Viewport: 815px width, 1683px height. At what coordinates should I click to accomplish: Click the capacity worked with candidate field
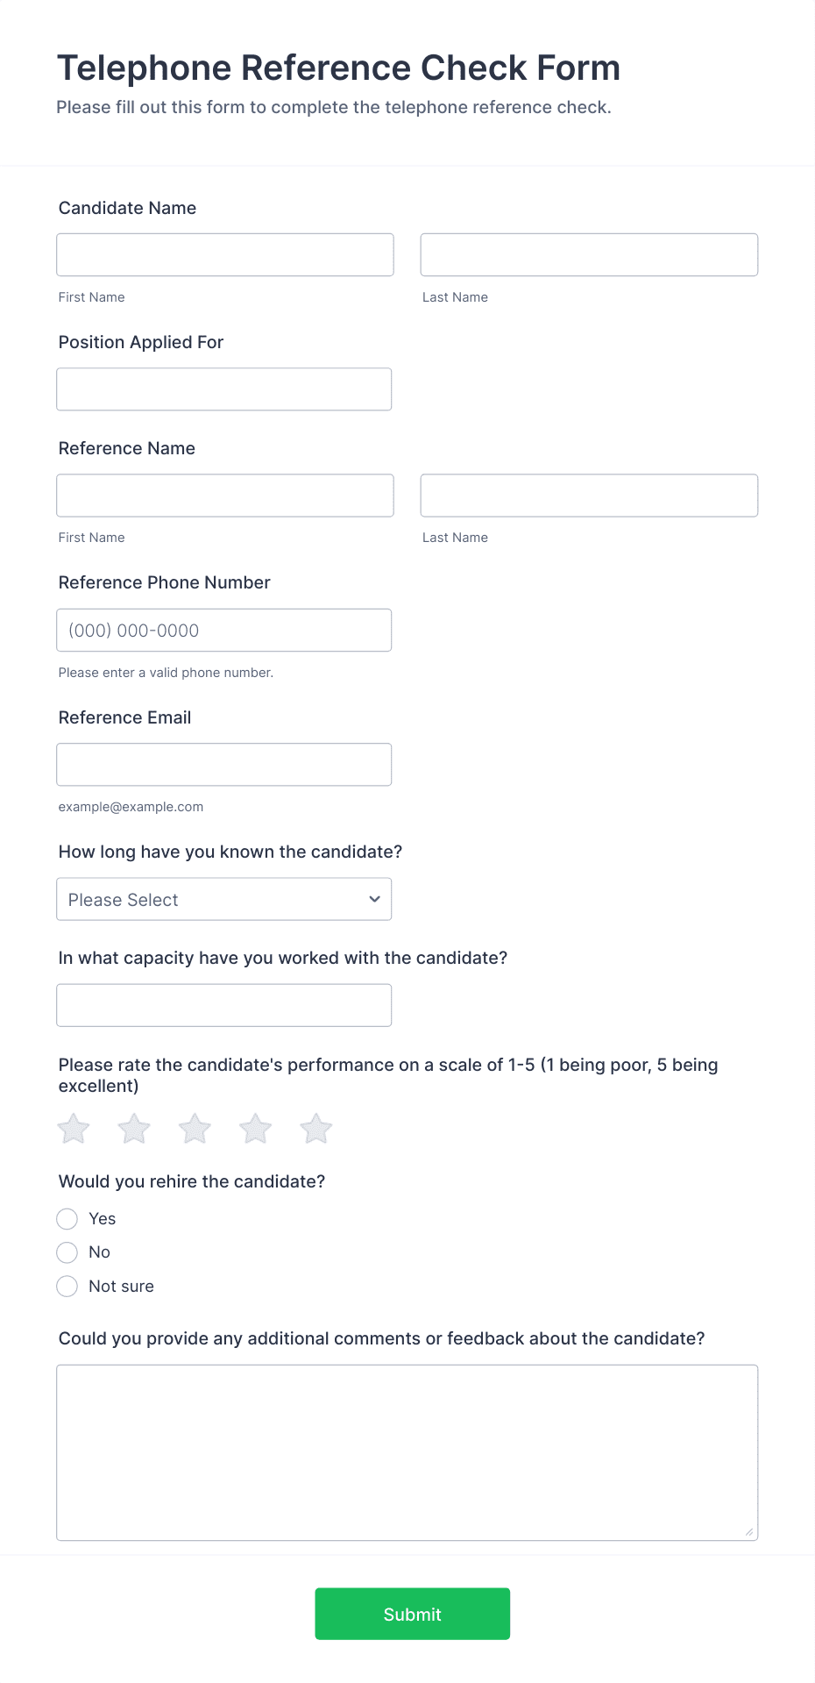(223, 1004)
